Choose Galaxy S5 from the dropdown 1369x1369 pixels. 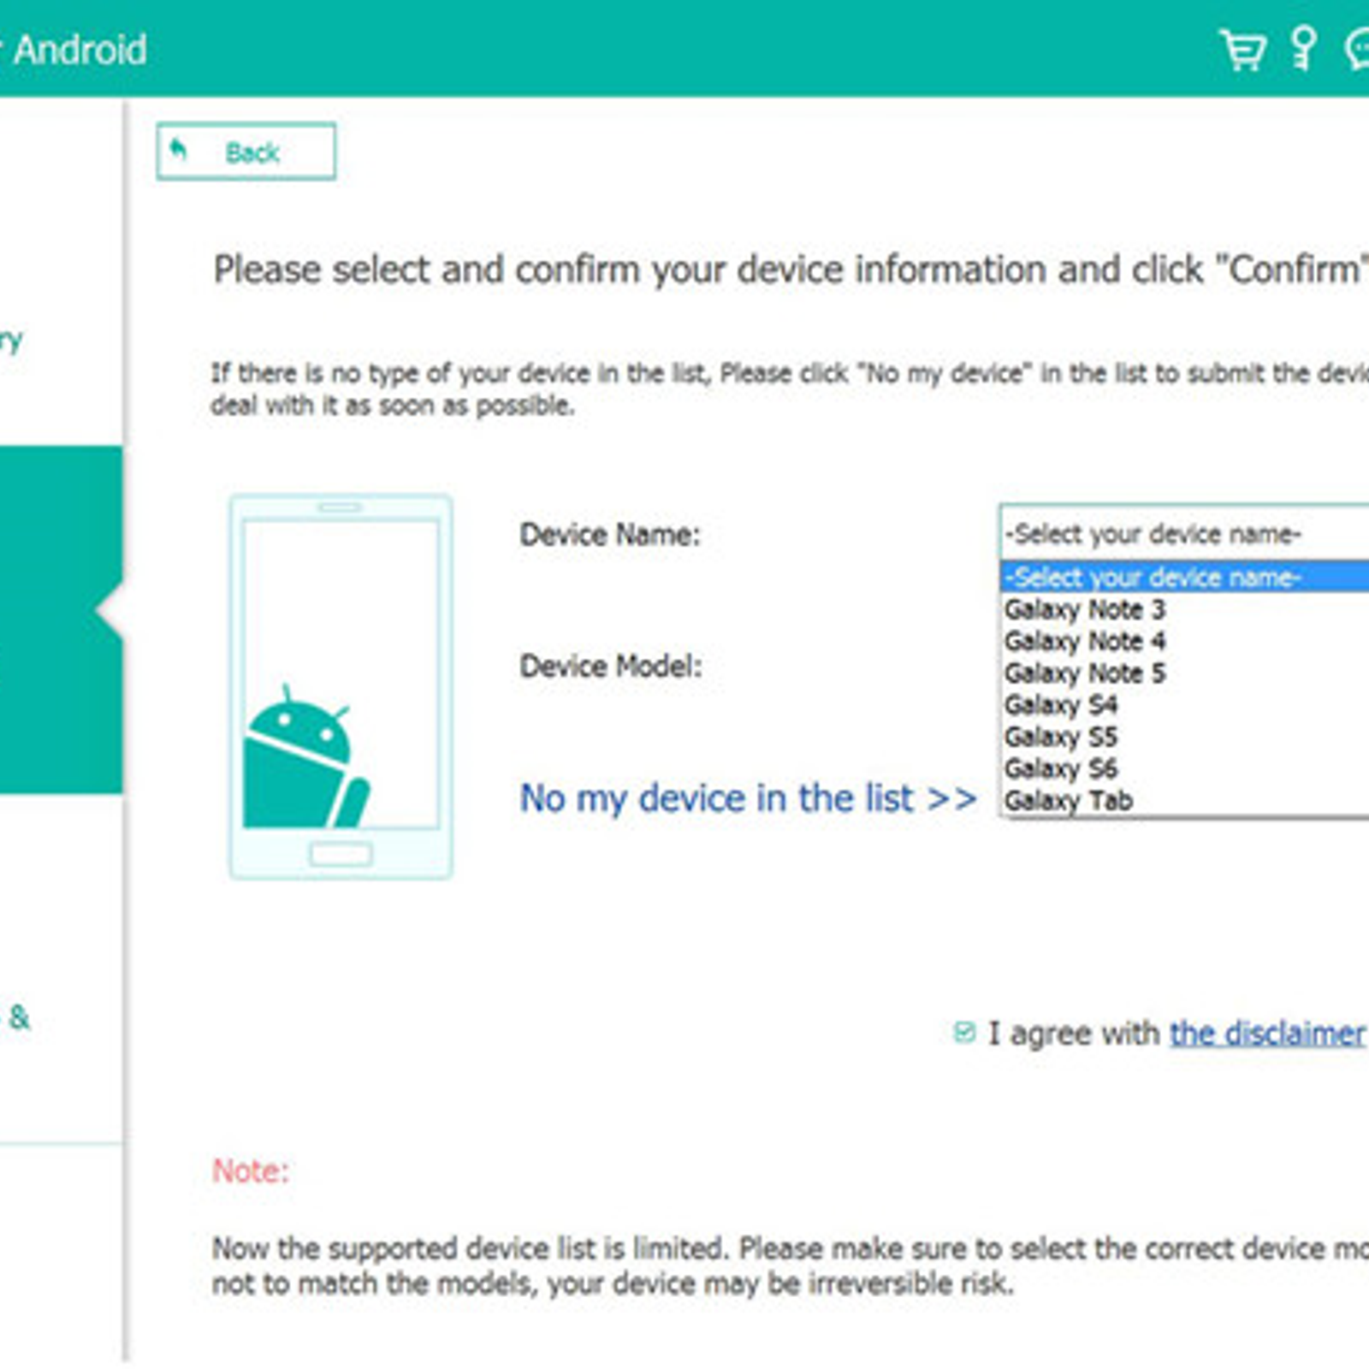pos(1061,737)
